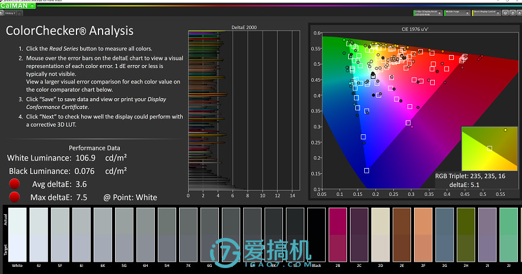Click the settings gear icon in top toolbar
522x274 pixels.
505,13
